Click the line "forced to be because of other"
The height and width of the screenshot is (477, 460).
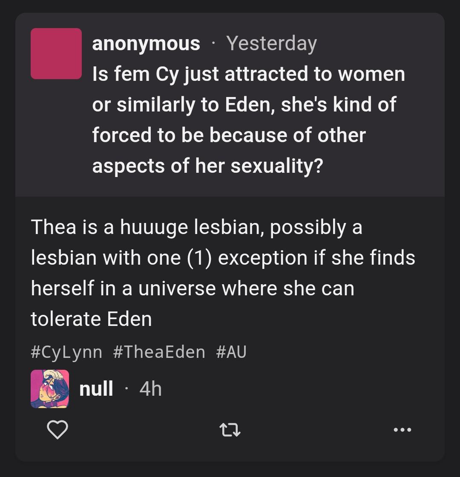(x=229, y=135)
